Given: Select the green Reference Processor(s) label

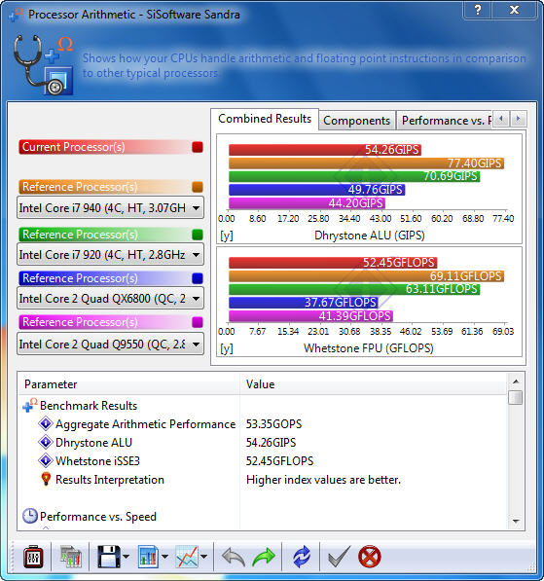Looking at the screenshot, I should coord(80,235).
